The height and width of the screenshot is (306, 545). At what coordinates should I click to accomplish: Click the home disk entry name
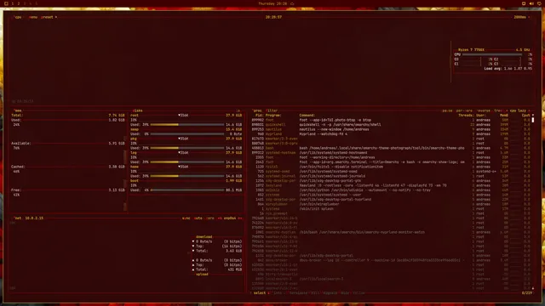pyautogui.click(x=135, y=167)
